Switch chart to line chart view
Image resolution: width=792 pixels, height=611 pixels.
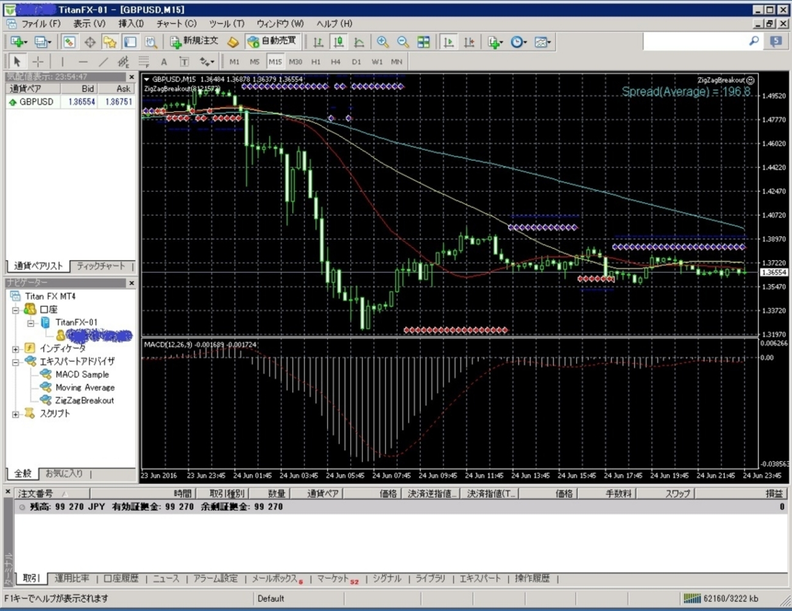pyautogui.click(x=359, y=42)
